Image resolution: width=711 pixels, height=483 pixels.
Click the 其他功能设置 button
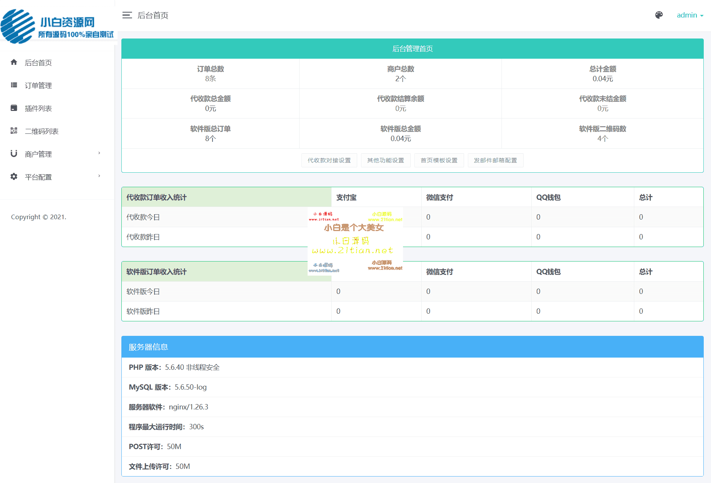tap(385, 160)
